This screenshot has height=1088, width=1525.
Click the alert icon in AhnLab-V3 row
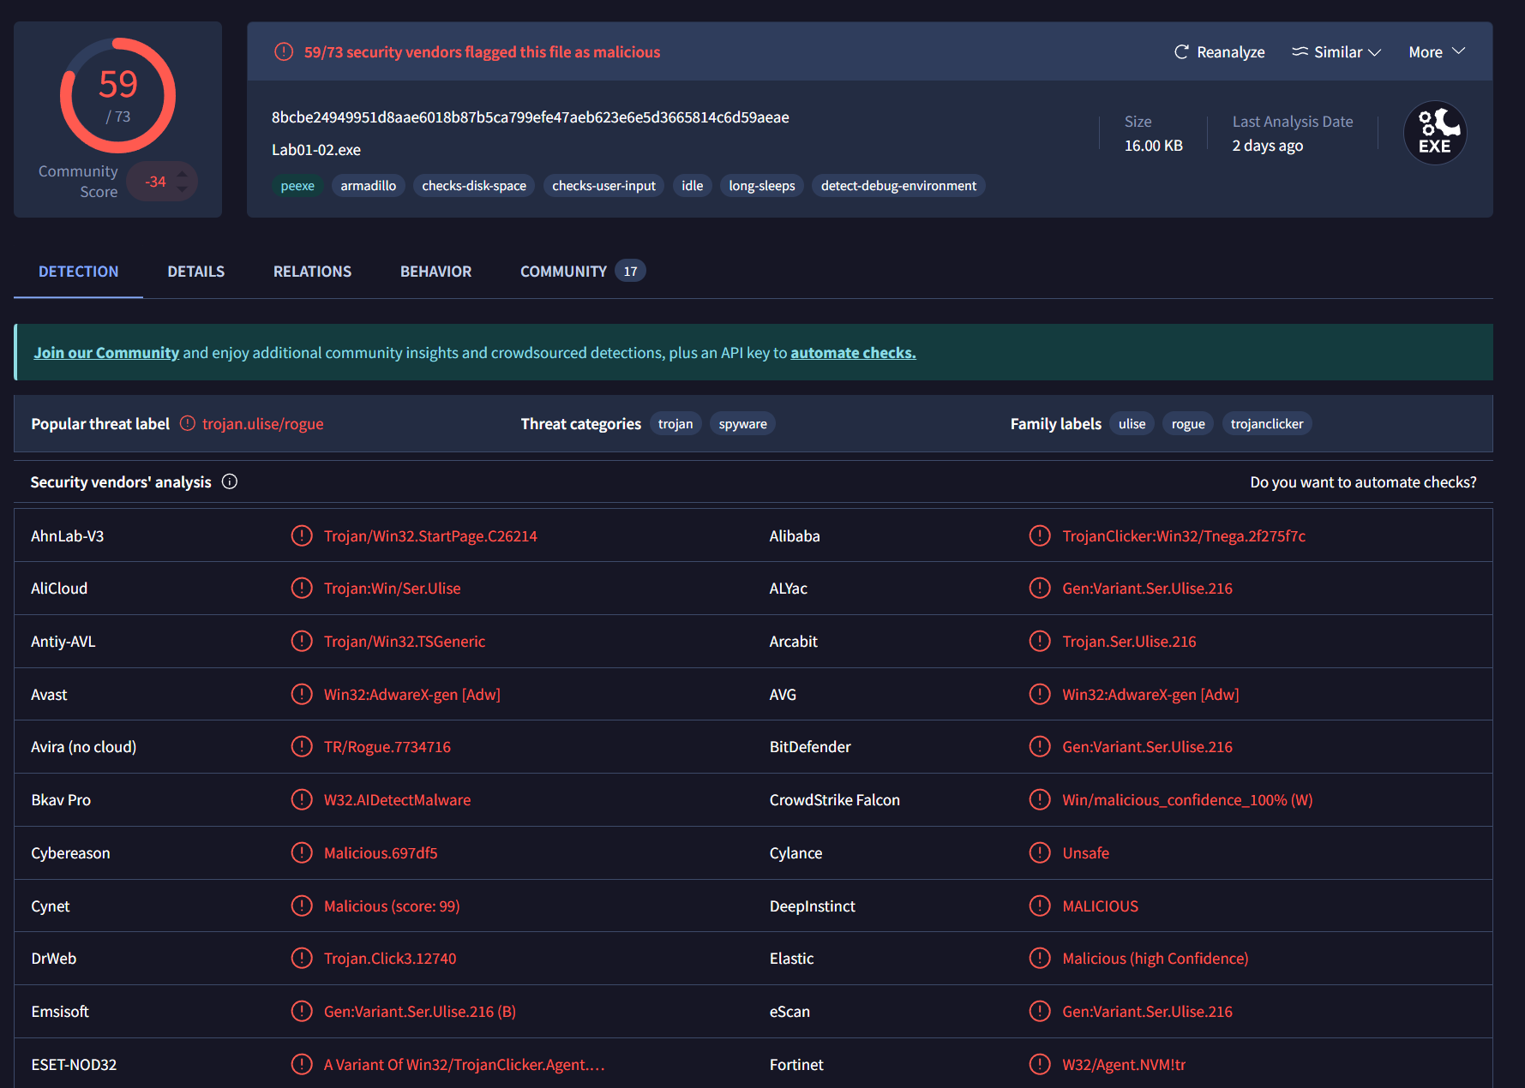(x=302, y=535)
